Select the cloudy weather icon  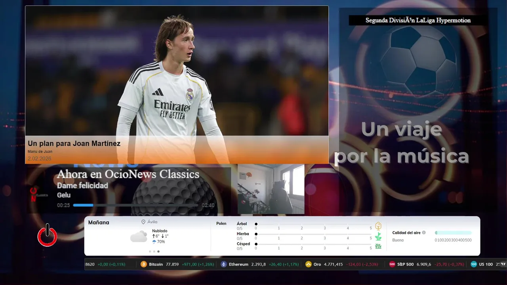coord(139,237)
